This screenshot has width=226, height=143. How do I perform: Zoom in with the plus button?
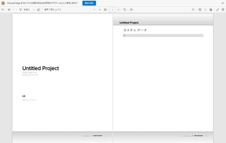tap(100, 10)
